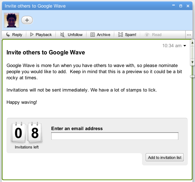
Task: Click the scrollbar down arrow
Action: [192, 62]
